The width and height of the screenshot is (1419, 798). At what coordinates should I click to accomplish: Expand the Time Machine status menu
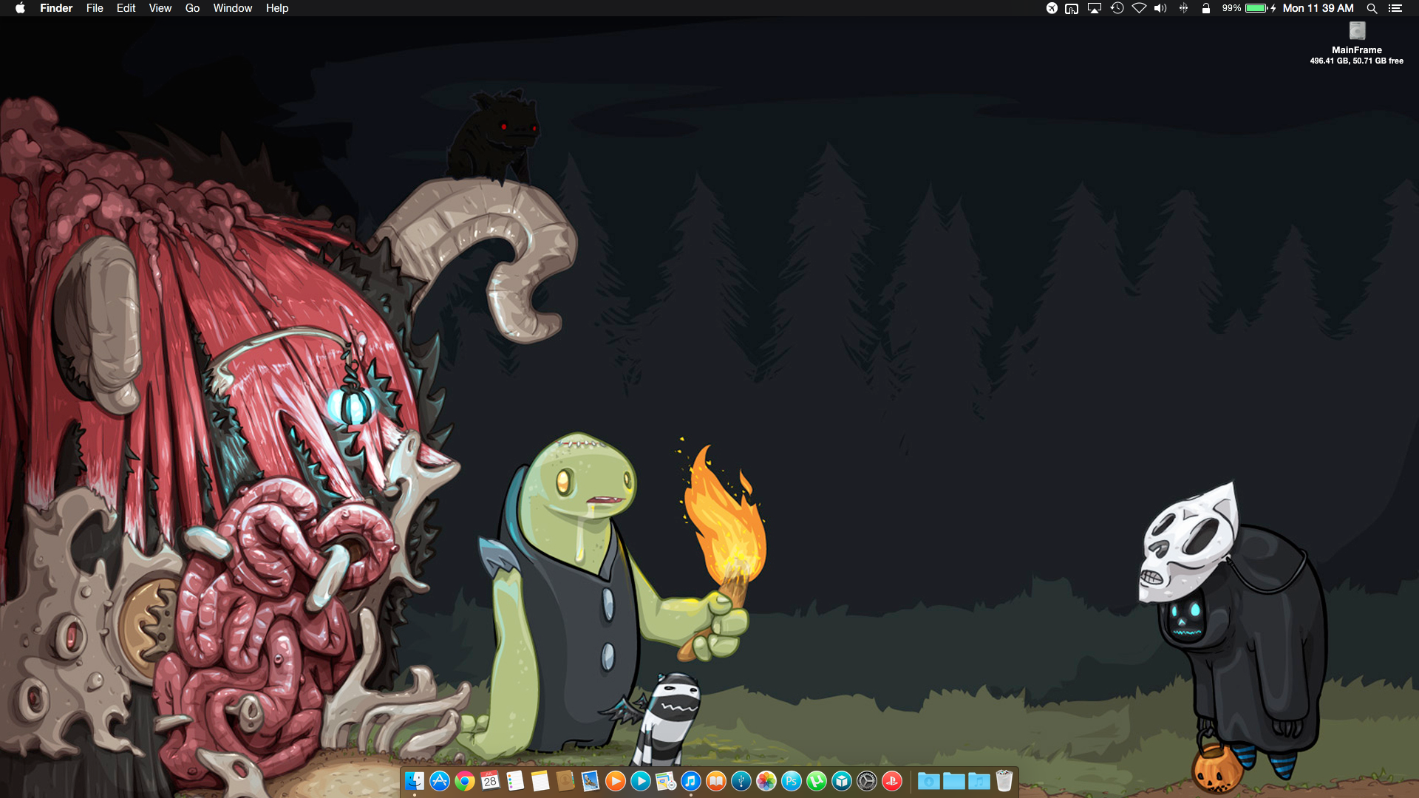coord(1117,8)
